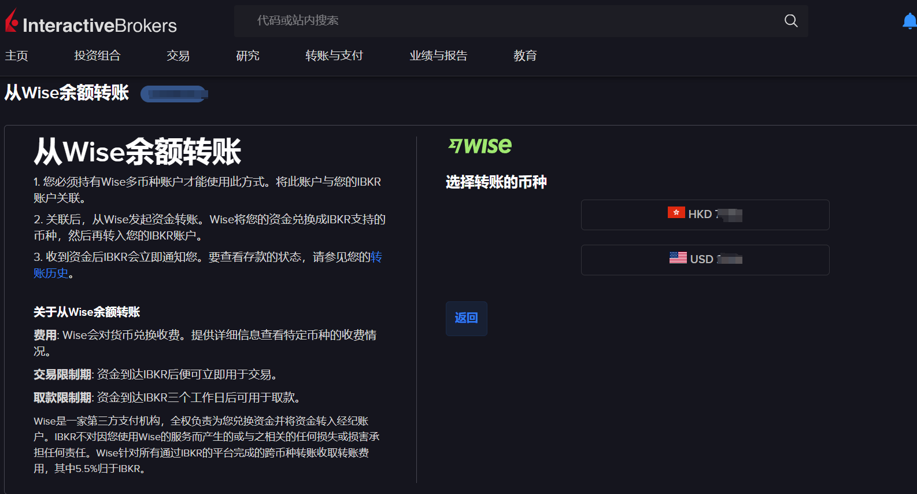Click the 交易限制期 line
The image size is (917, 494).
click(x=156, y=375)
